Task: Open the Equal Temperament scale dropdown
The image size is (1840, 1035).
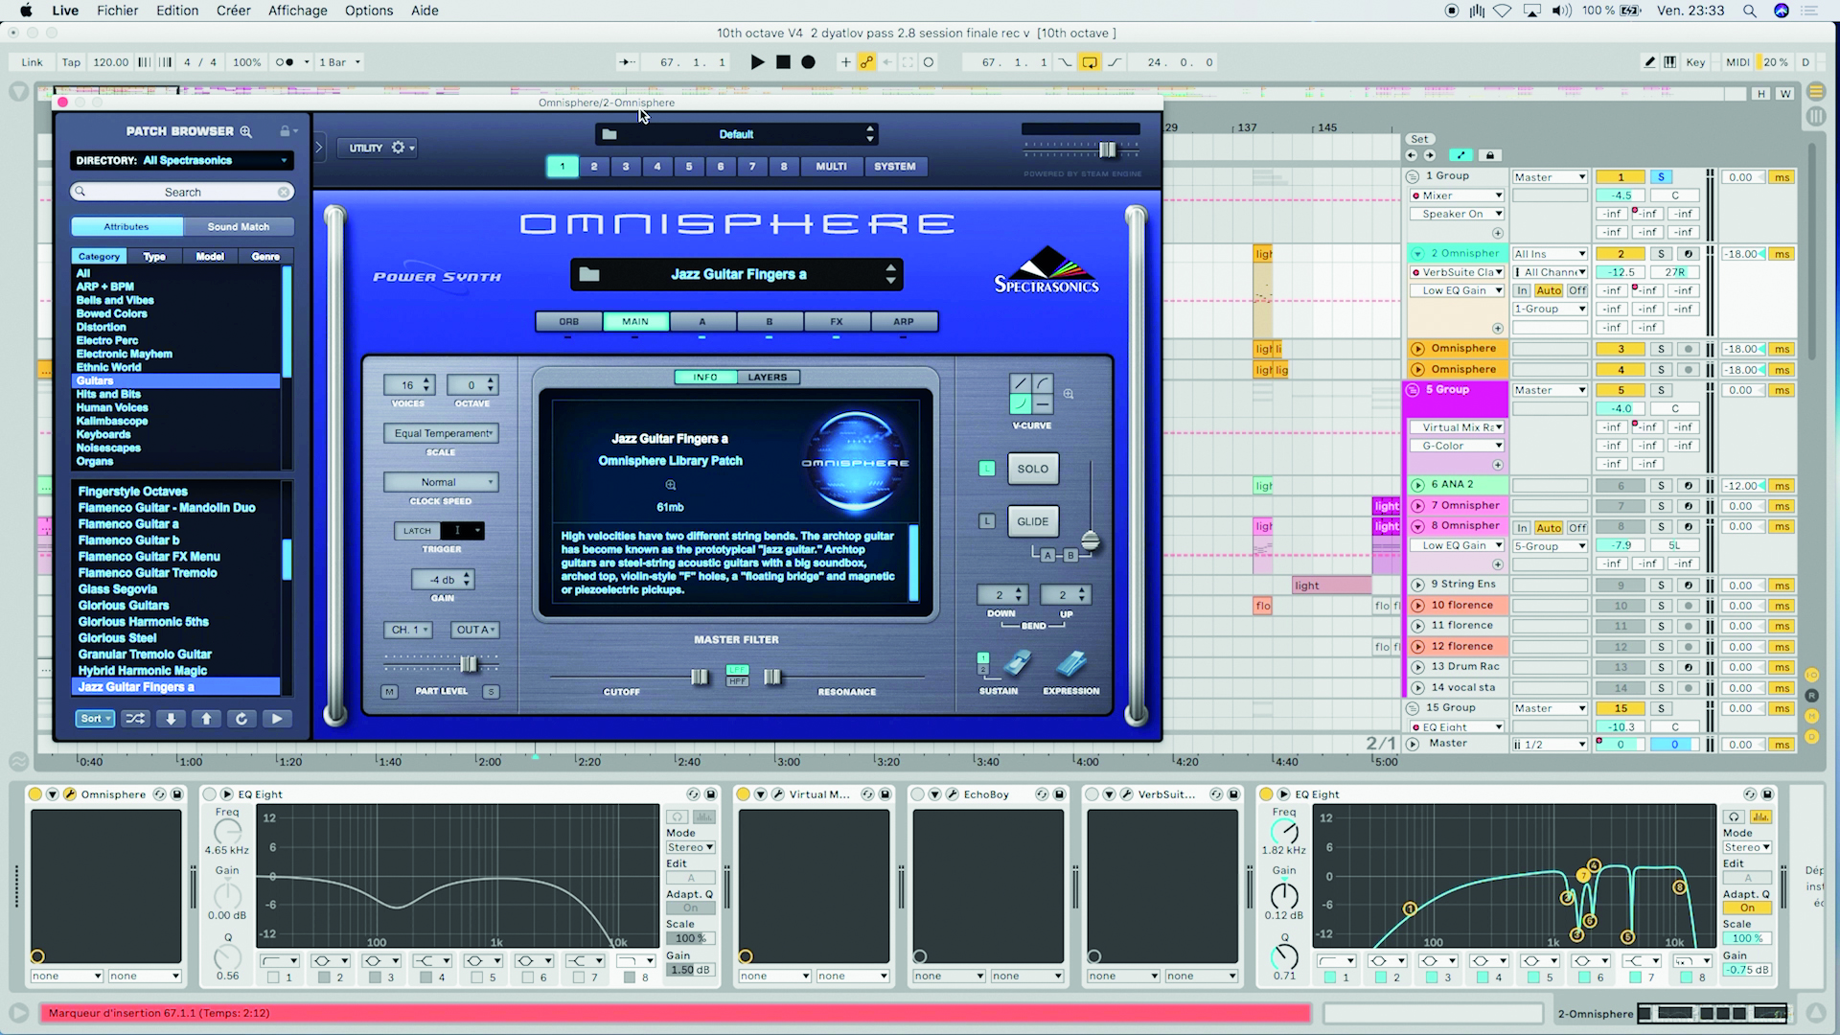Action: click(x=442, y=433)
